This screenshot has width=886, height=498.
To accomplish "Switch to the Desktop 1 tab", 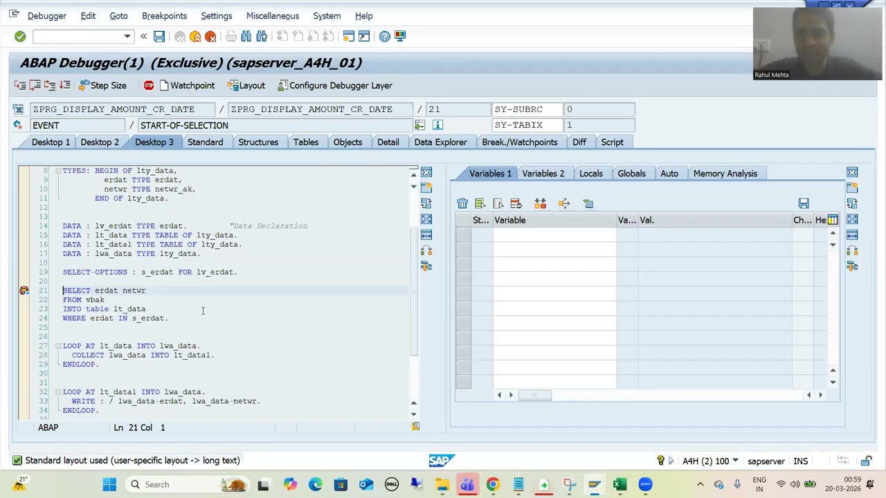I will [x=51, y=142].
